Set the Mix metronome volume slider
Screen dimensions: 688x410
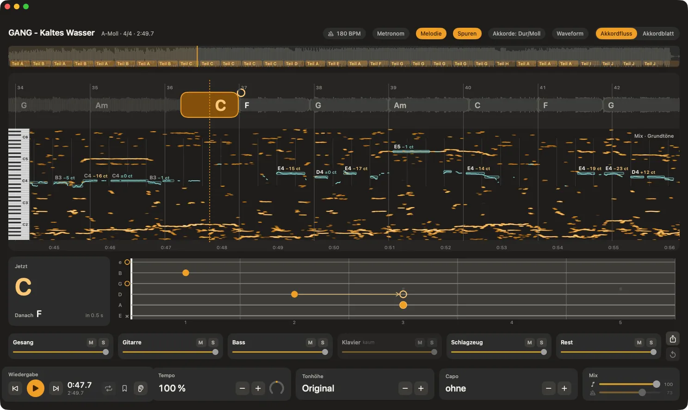click(x=630, y=392)
